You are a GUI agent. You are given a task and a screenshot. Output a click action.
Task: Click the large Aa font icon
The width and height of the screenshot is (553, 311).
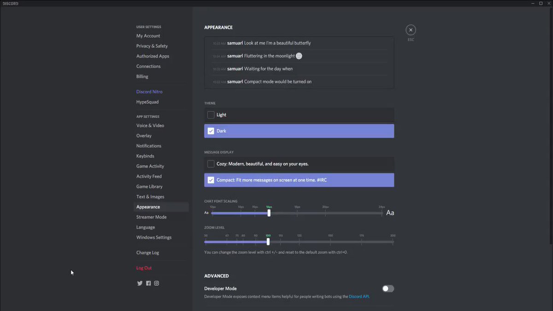tap(390, 213)
